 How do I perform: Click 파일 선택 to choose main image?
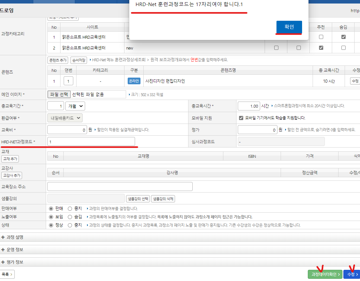(59, 95)
